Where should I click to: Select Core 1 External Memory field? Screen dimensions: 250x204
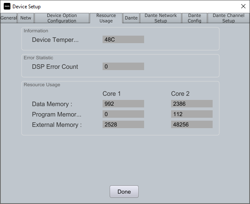click(x=123, y=124)
